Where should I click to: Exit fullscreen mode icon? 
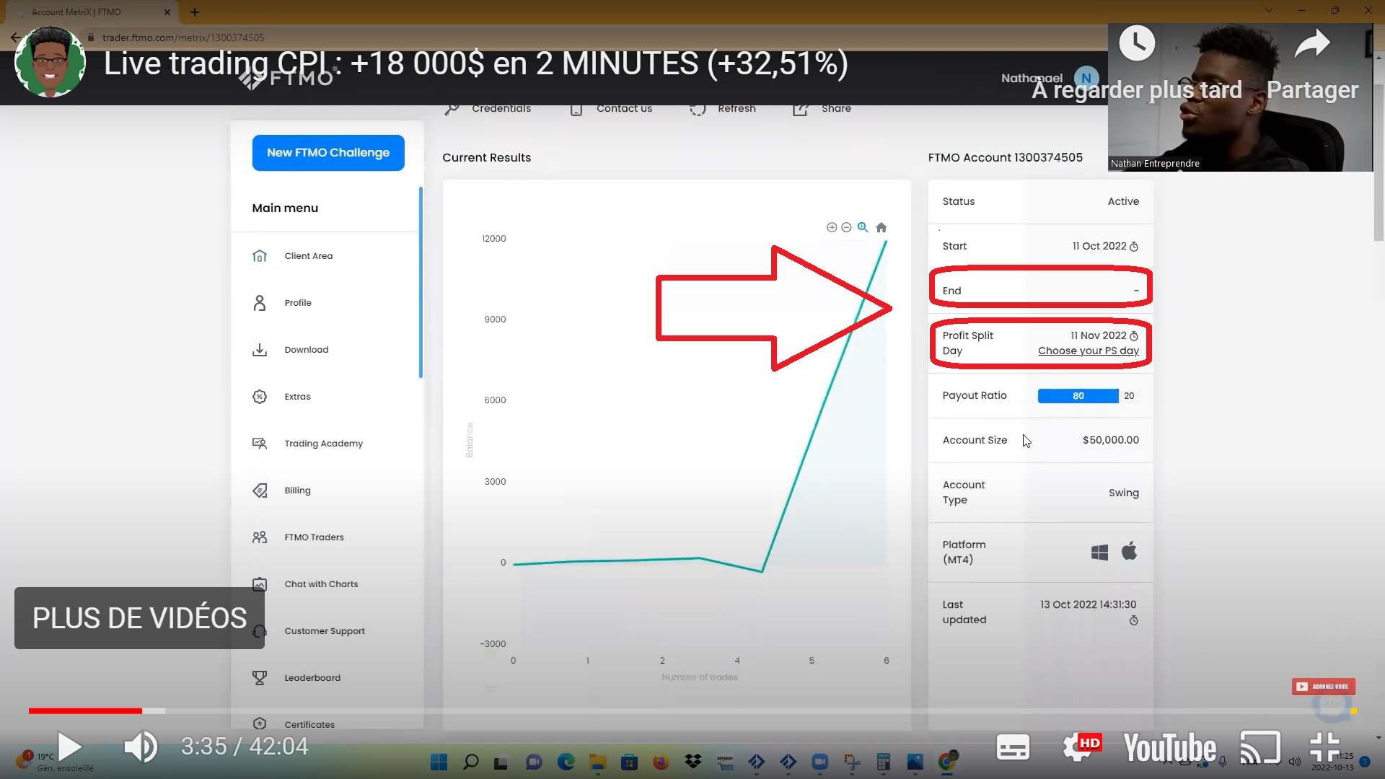1324,747
